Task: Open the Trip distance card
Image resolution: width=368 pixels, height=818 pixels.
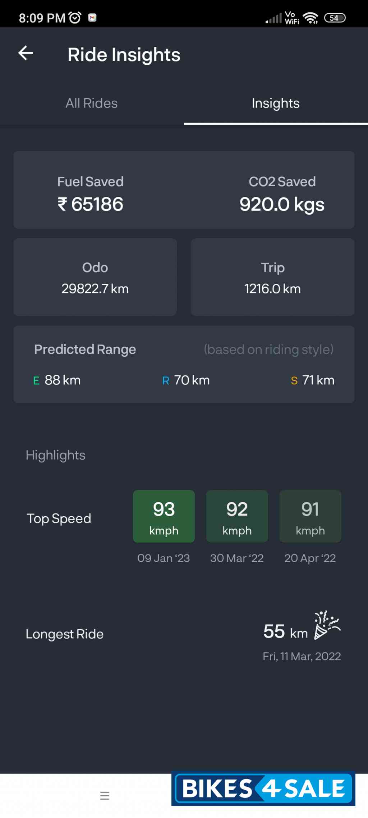Action: point(272,277)
